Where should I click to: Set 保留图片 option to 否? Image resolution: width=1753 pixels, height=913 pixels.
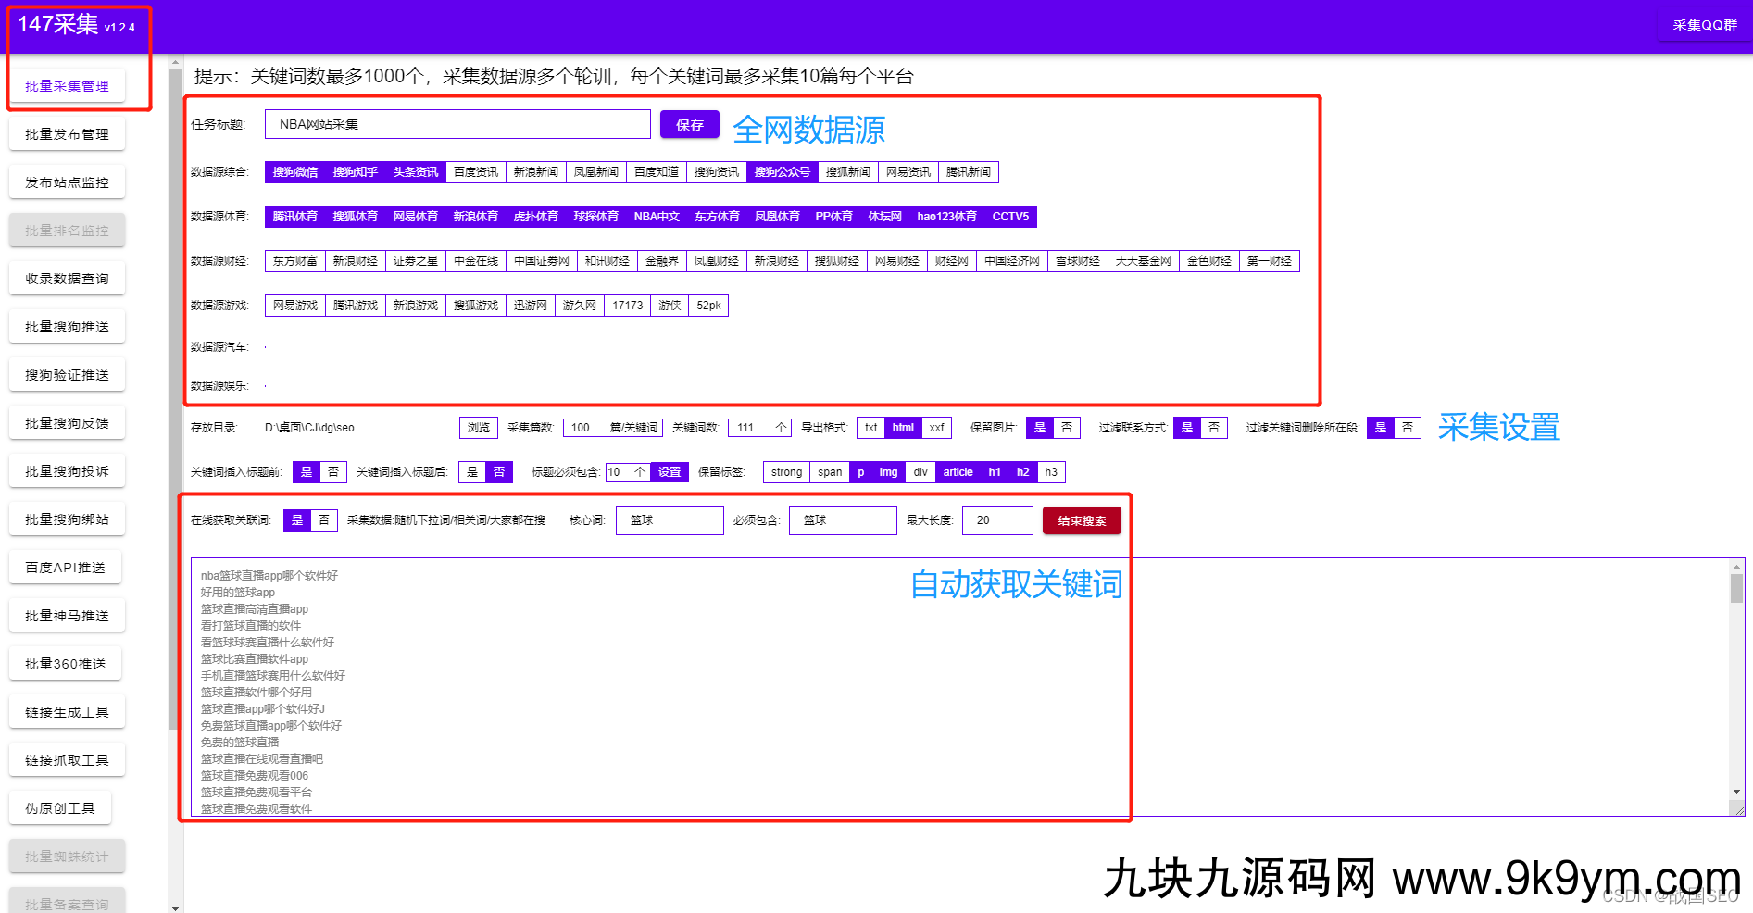(x=1067, y=428)
